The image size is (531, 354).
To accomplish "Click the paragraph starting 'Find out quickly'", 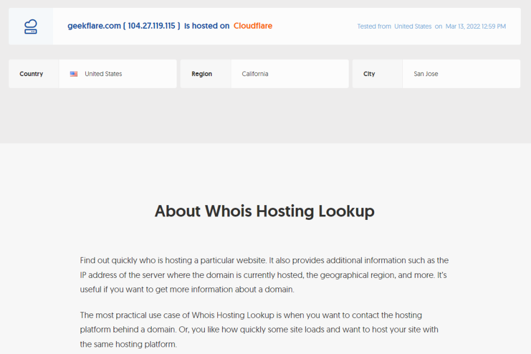I will pos(265,275).
